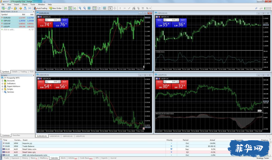Open the shapes tool dropdown arrow
This screenshot has height=160, width=272.
point(150,8)
